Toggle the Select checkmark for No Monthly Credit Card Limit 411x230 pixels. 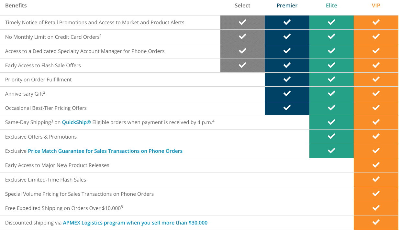[x=242, y=37]
